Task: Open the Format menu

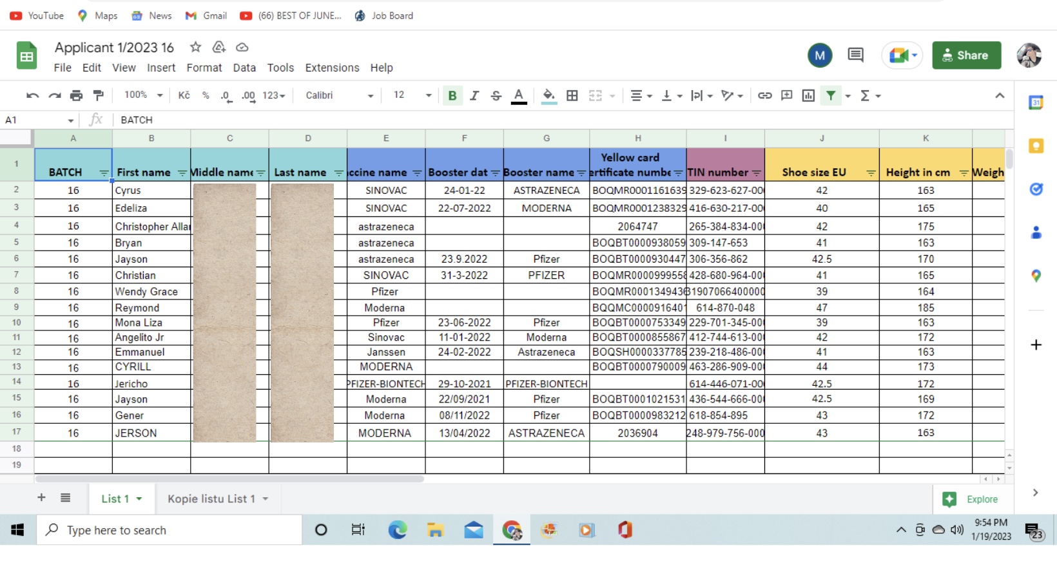Action: pyautogui.click(x=204, y=68)
